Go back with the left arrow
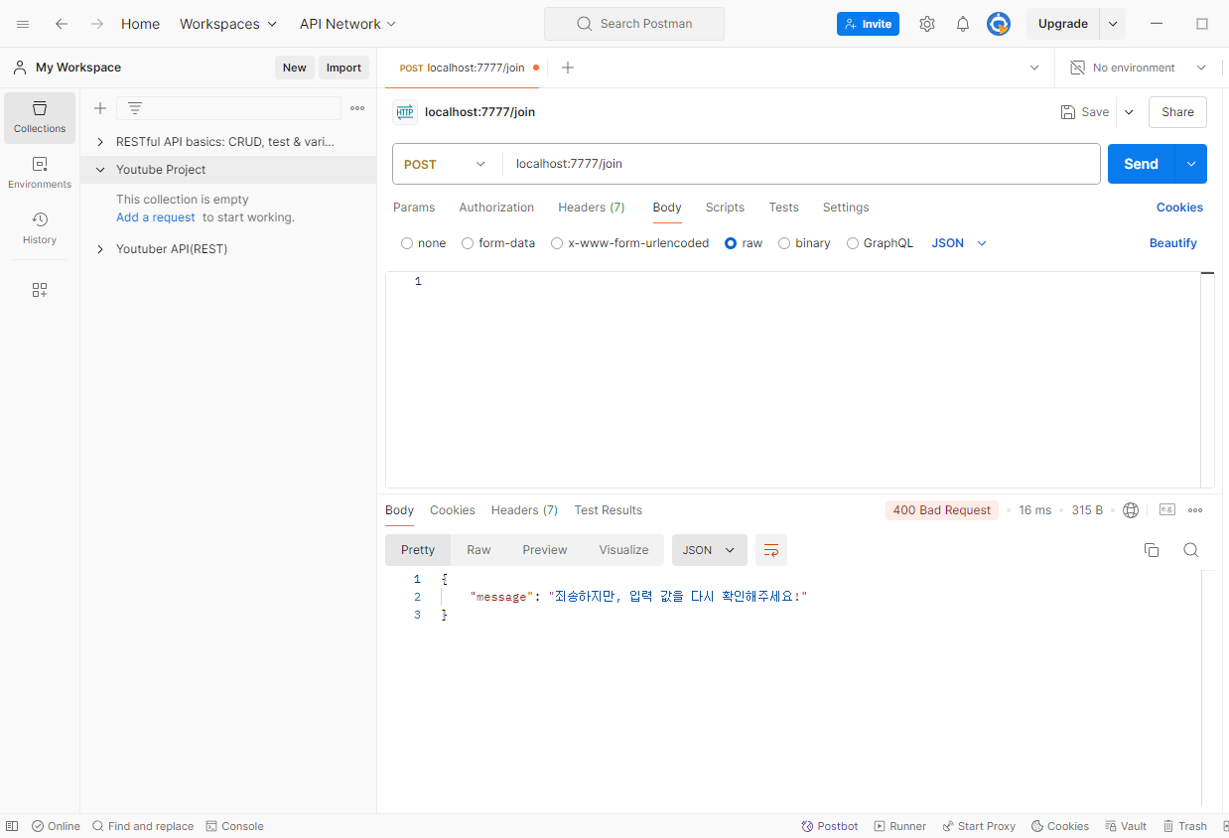Image resolution: width=1229 pixels, height=838 pixels. point(62,24)
